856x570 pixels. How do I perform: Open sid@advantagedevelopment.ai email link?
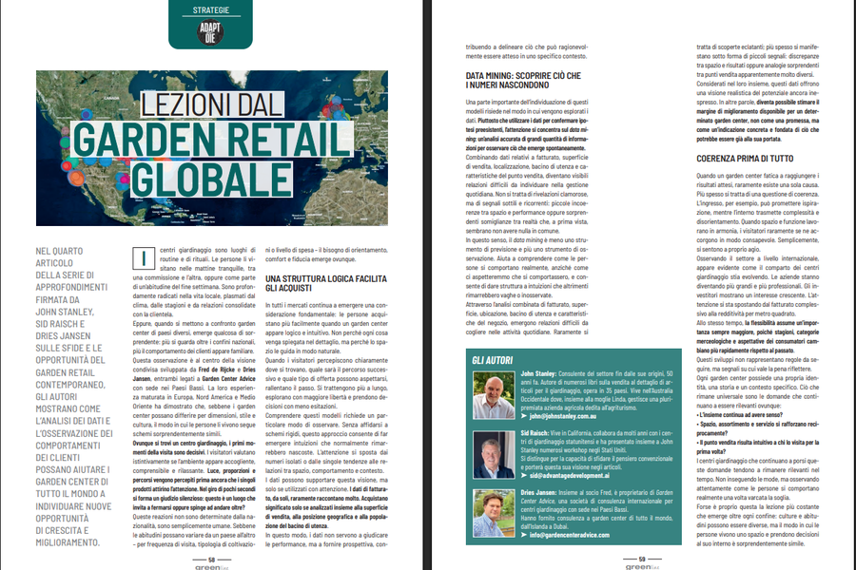point(570,476)
